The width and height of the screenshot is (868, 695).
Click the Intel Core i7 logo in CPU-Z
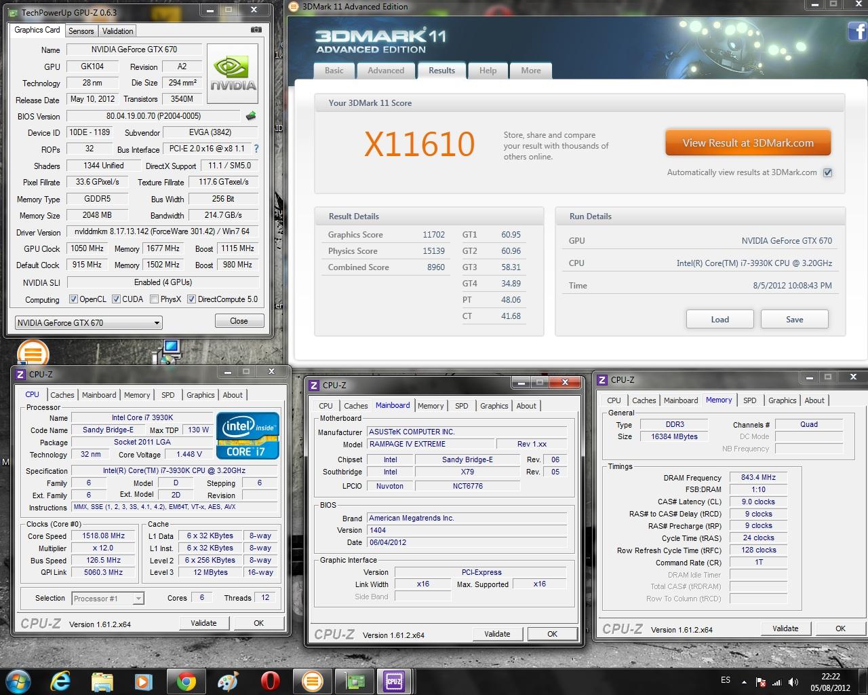(248, 436)
